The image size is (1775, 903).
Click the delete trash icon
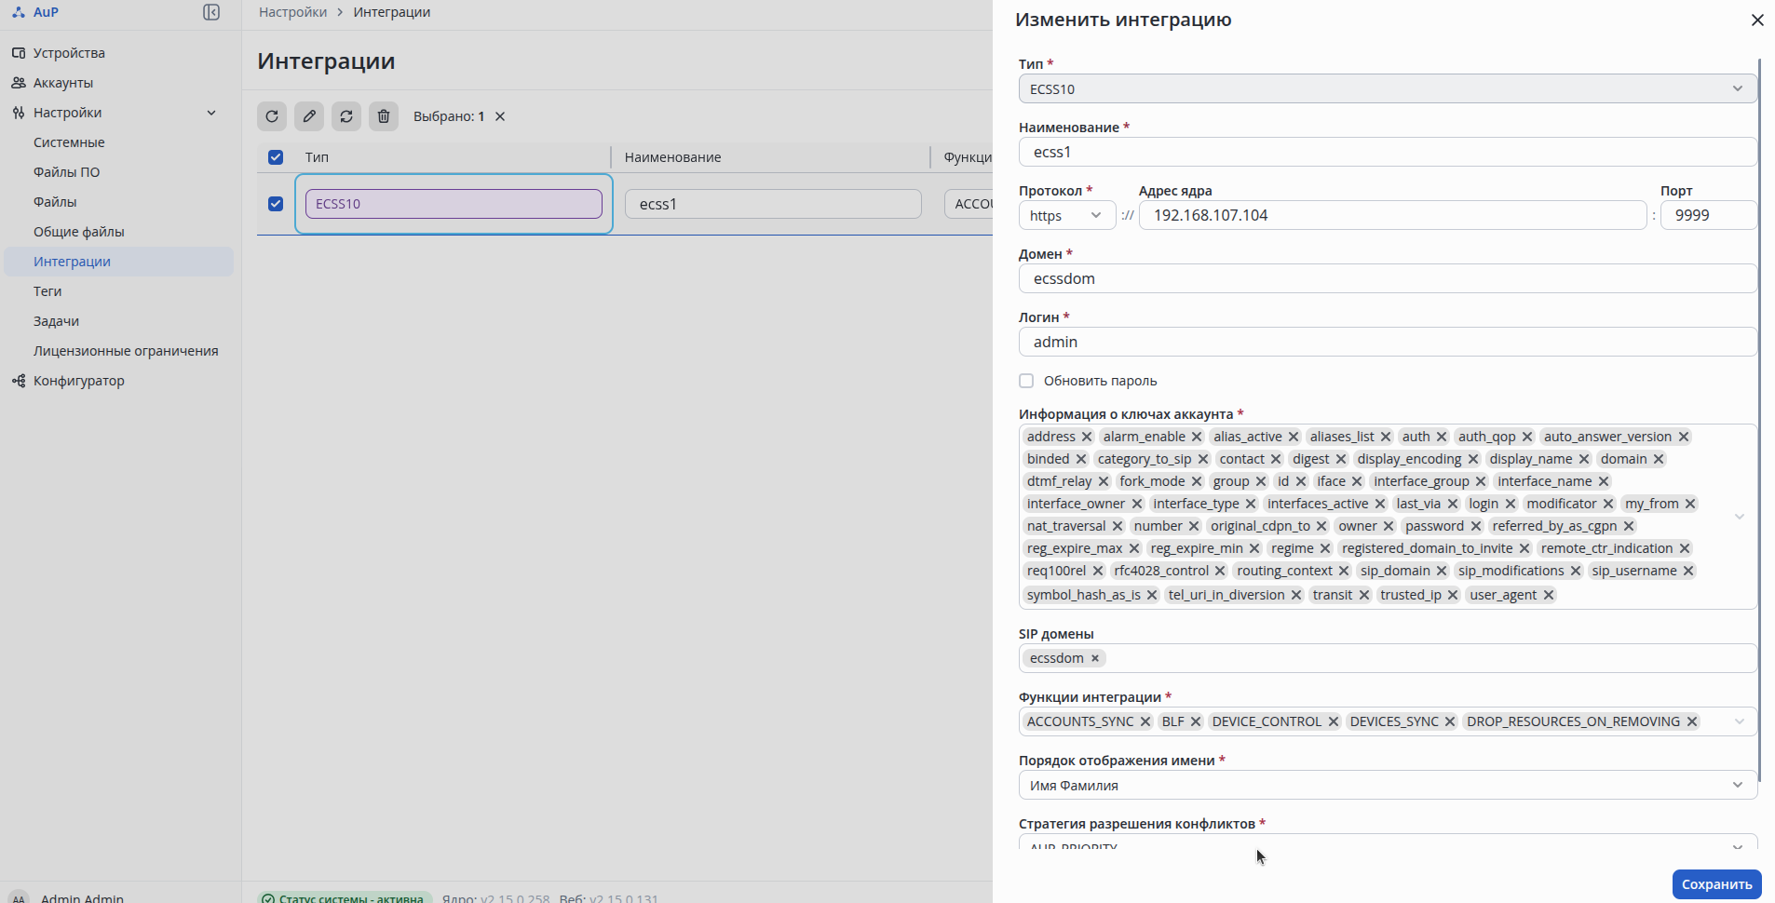point(384,116)
